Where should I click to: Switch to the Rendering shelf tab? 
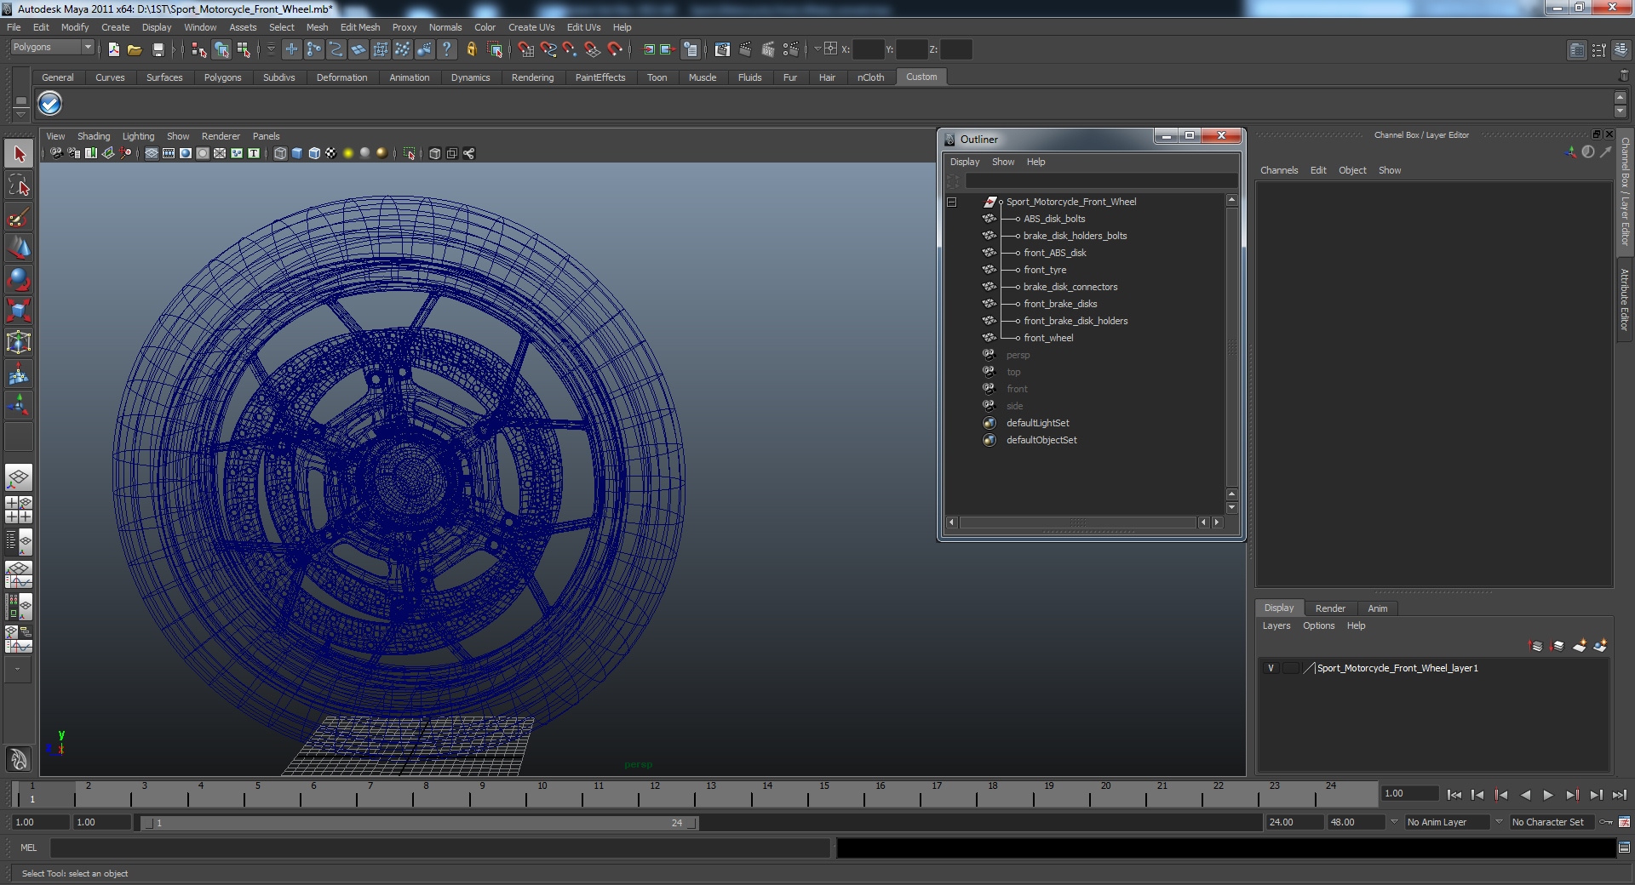tap(532, 77)
